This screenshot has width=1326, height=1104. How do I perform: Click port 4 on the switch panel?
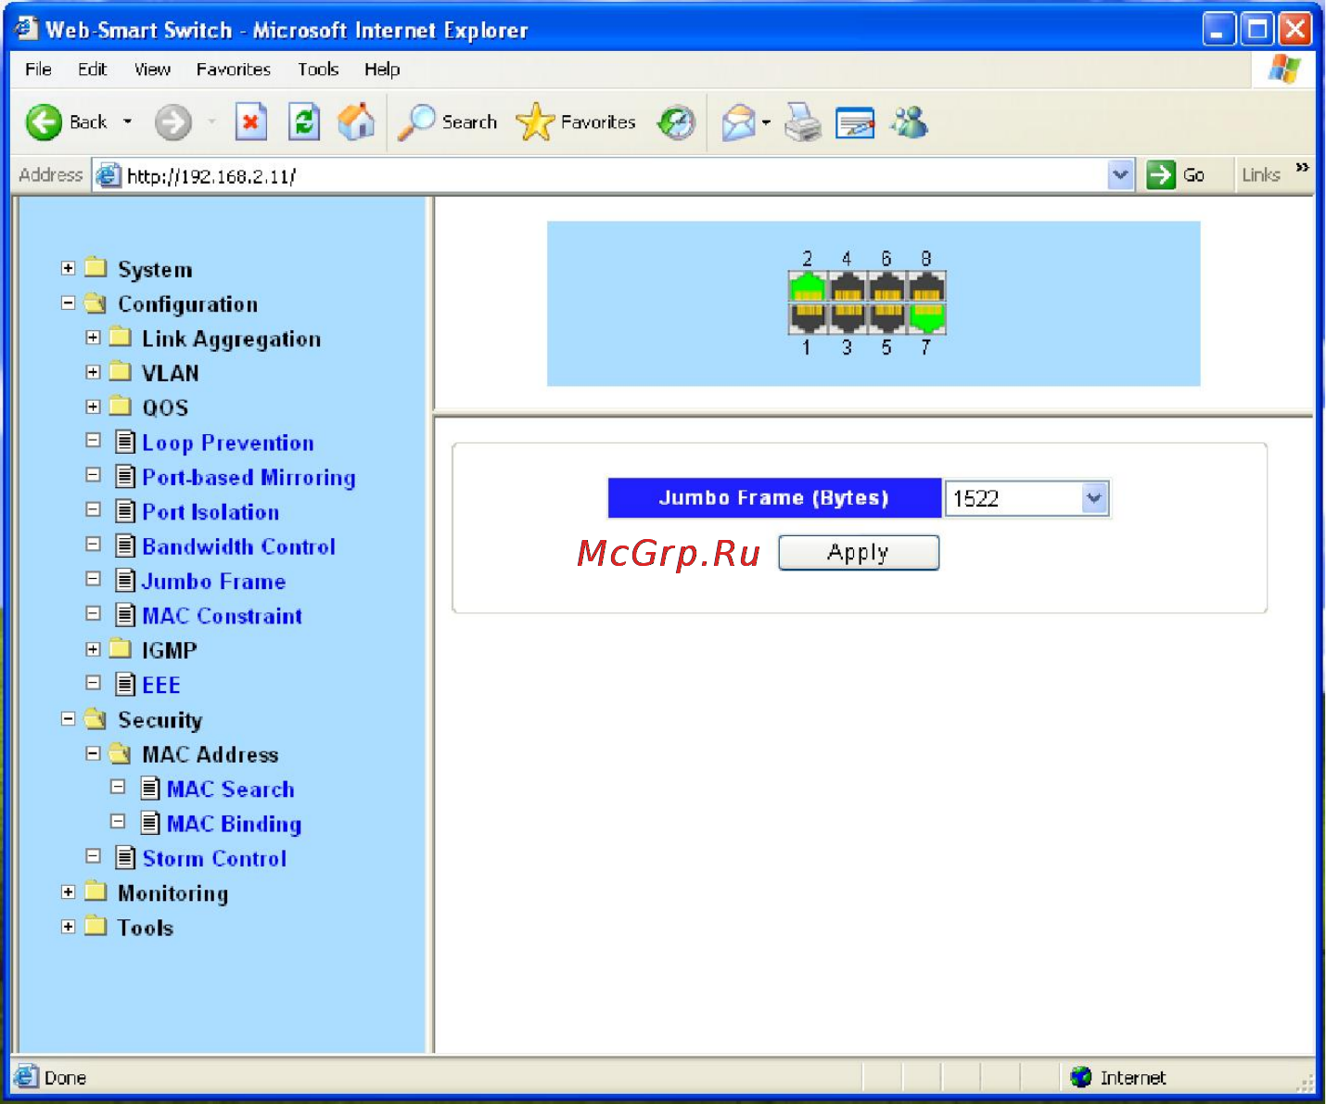coord(848,286)
